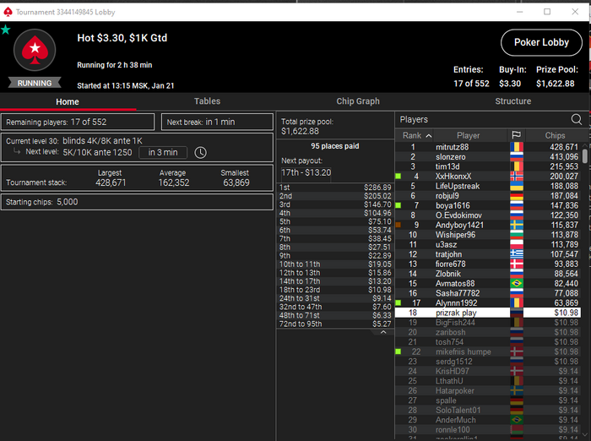
Task: Collapse the payout list with the chevron
Action: point(383,332)
